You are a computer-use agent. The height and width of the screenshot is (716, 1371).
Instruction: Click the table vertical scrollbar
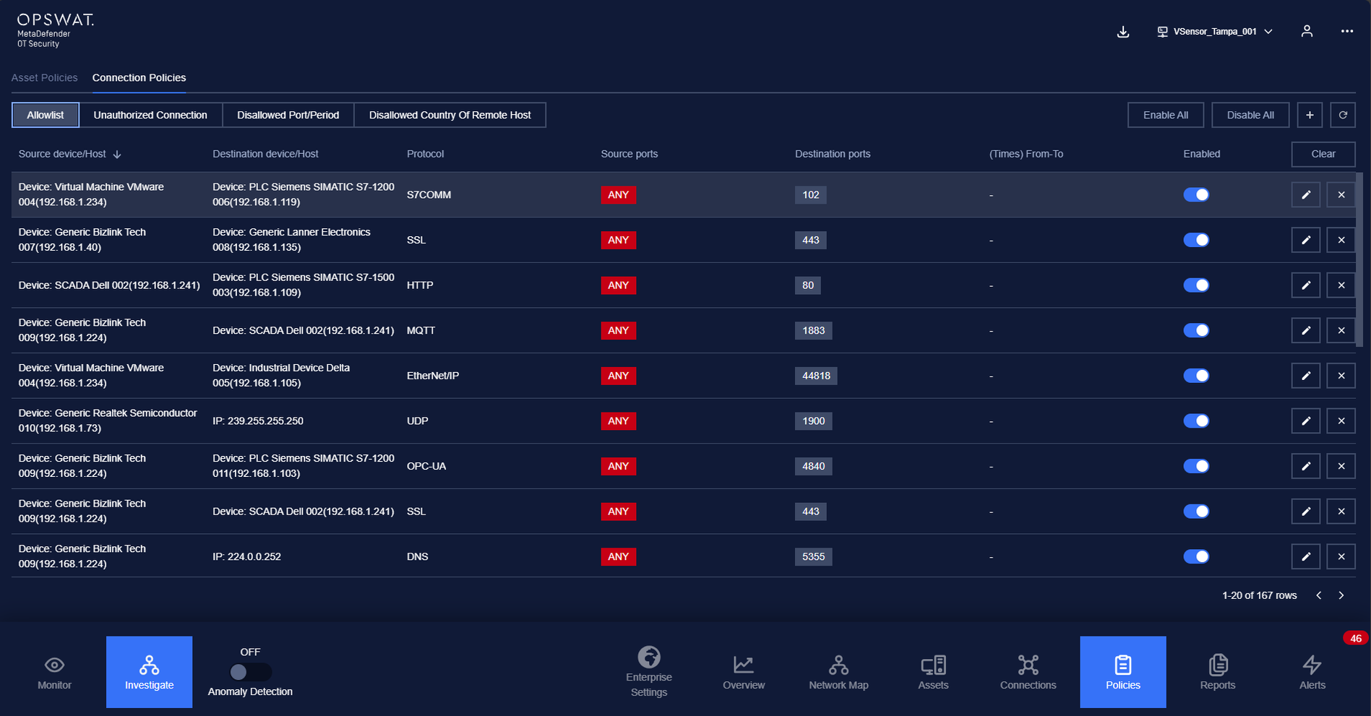click(x=1359, y=260)
